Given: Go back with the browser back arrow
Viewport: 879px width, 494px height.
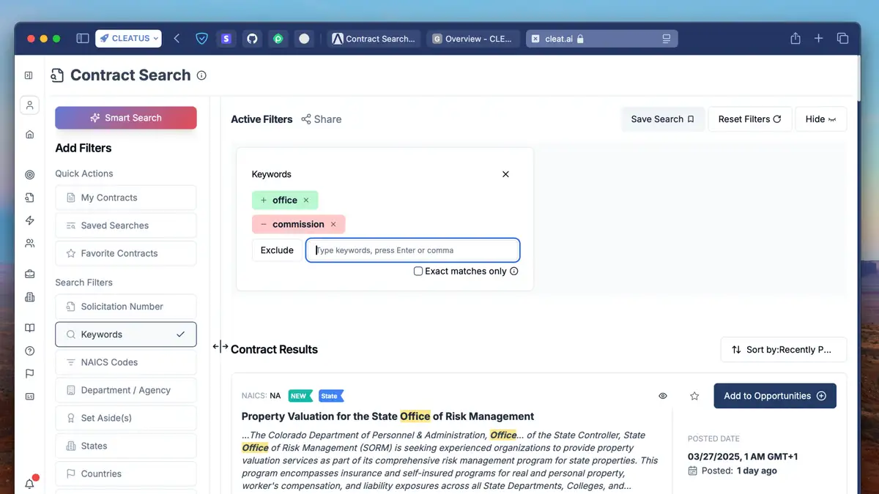Looking at the screenshot, I should (x=177, y=39).
